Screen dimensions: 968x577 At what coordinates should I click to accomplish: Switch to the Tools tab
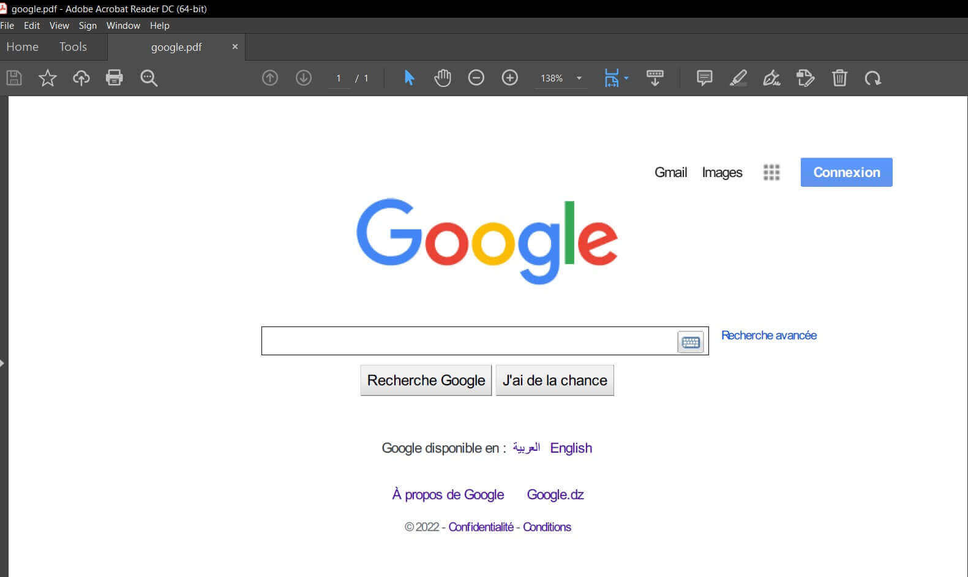(73, 47)
